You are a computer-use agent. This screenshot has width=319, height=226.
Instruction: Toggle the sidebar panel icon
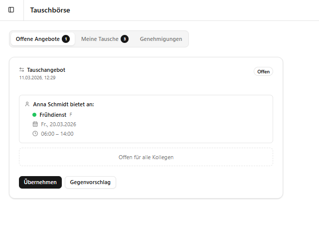11,10
